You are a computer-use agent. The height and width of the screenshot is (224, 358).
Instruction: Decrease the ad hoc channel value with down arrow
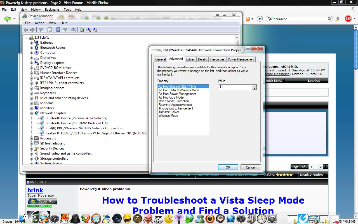click(254, 88)
